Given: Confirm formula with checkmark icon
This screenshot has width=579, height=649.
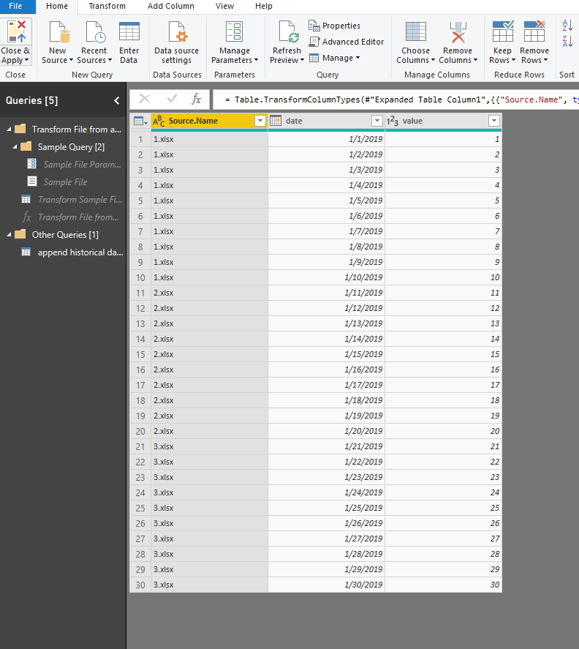Looking at the screenshot, I should pos(172,99).
